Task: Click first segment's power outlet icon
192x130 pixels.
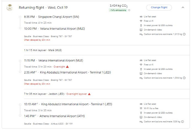Action: [141, 25]
